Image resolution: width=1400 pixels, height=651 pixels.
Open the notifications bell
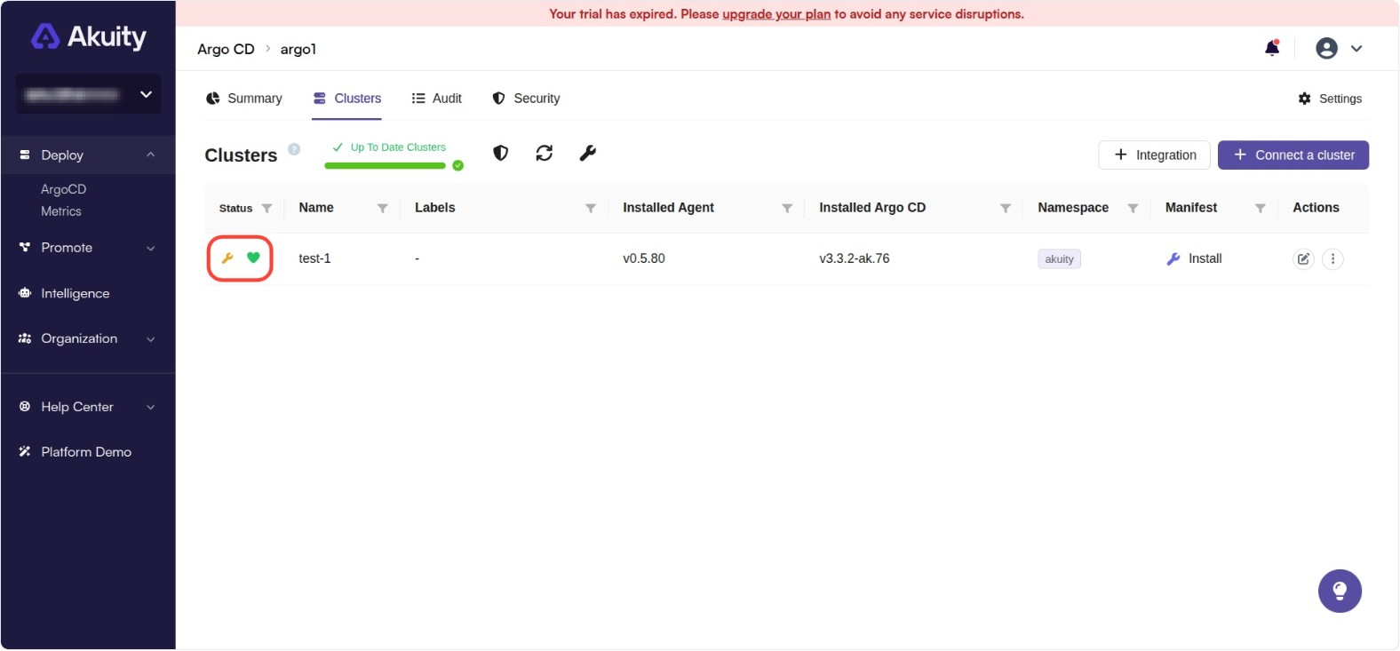(1272, 48)
